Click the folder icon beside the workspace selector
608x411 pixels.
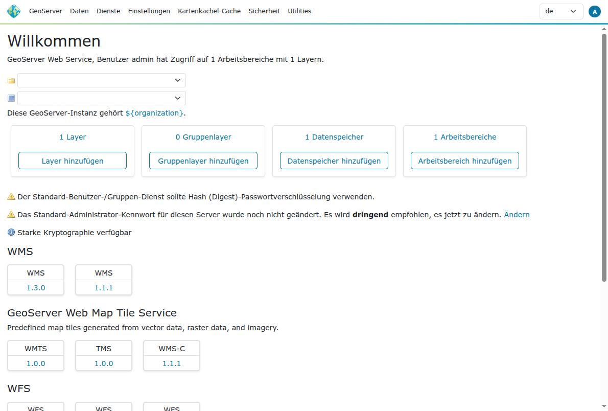[11, 80]
